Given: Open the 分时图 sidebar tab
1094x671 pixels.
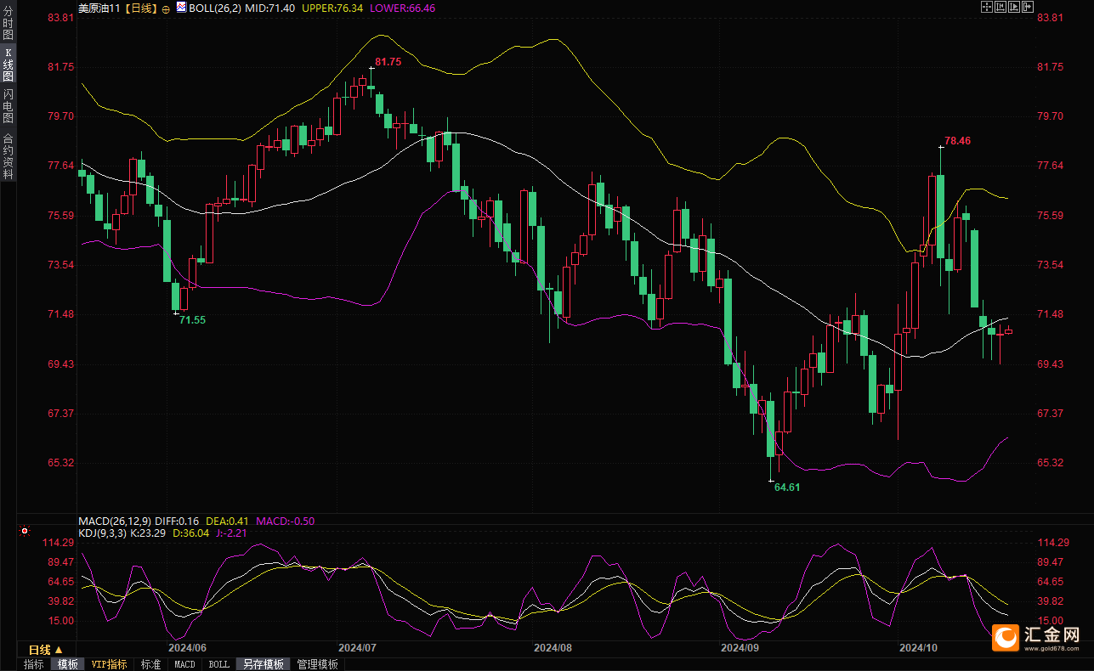Looking at the screenshot, I should tap(8, 23).
